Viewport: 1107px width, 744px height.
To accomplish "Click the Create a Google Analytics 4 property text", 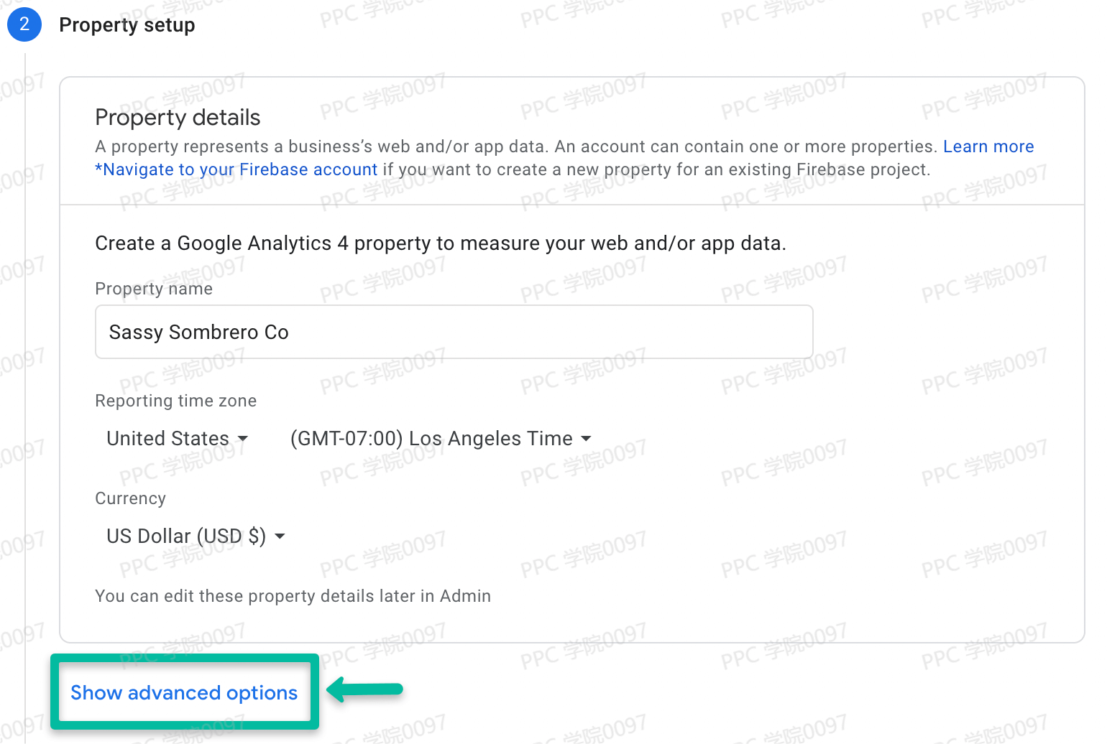I will [440, 243].
